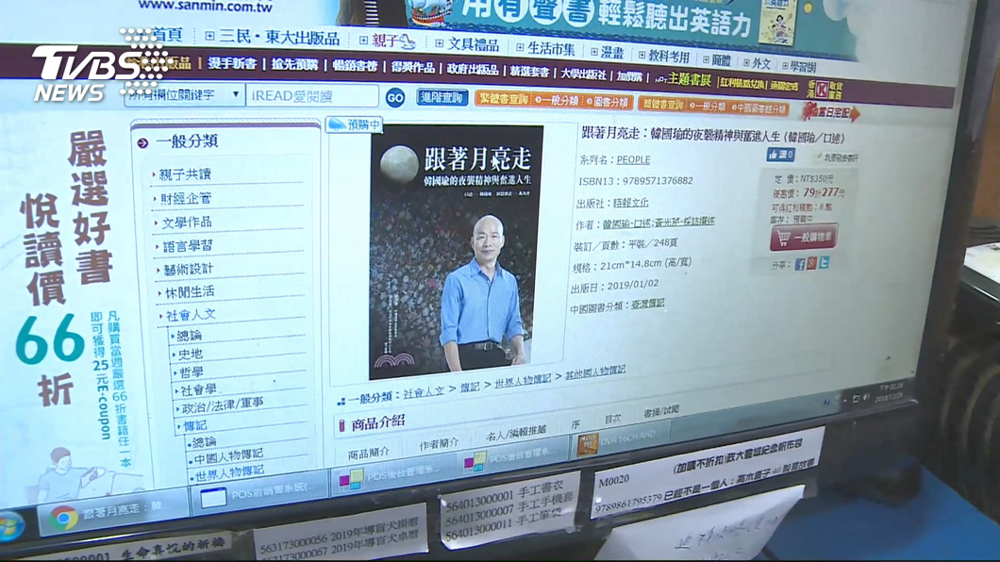Screen dimensions: 1000x562
Task: Switch to 書摘/試閱 tab
Action: 661,411
